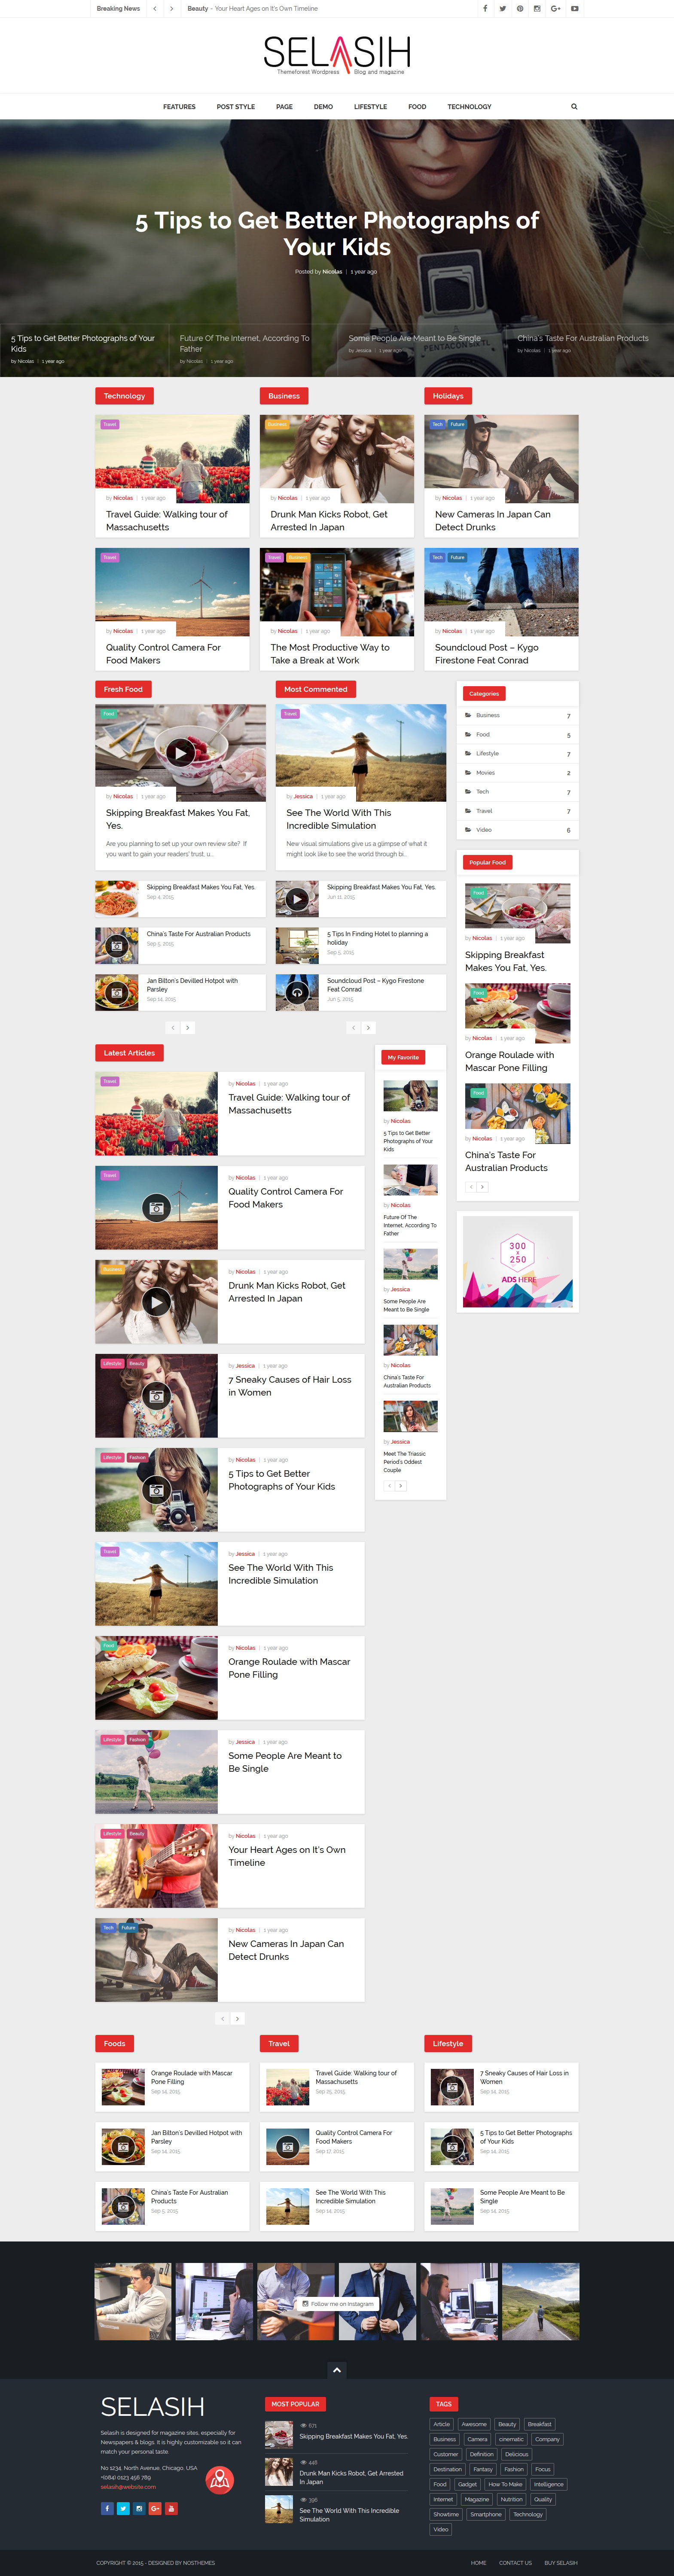Show next breaking news headline

click(171, 8)
